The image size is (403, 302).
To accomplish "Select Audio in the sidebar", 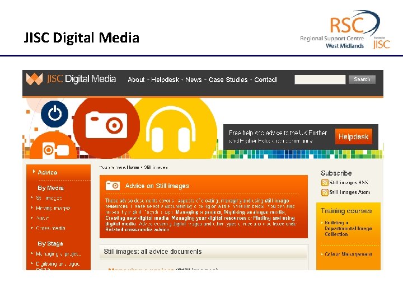I will tap(43, 218).
